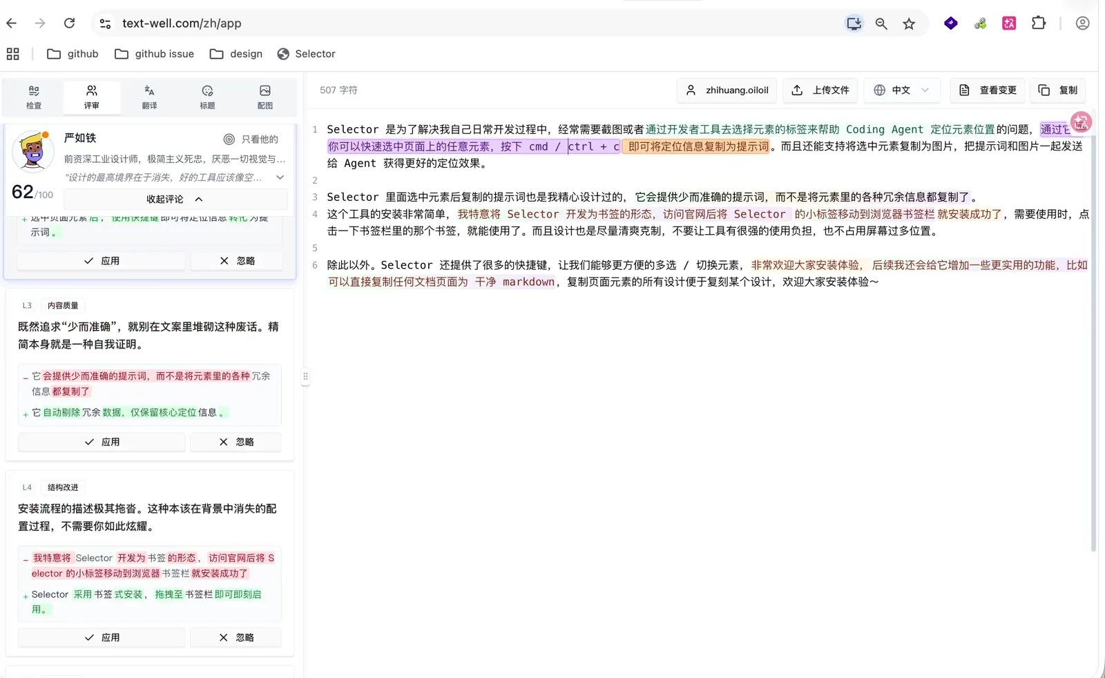
Task: Switch to the 检查 tab
Action: pos(34,97)
